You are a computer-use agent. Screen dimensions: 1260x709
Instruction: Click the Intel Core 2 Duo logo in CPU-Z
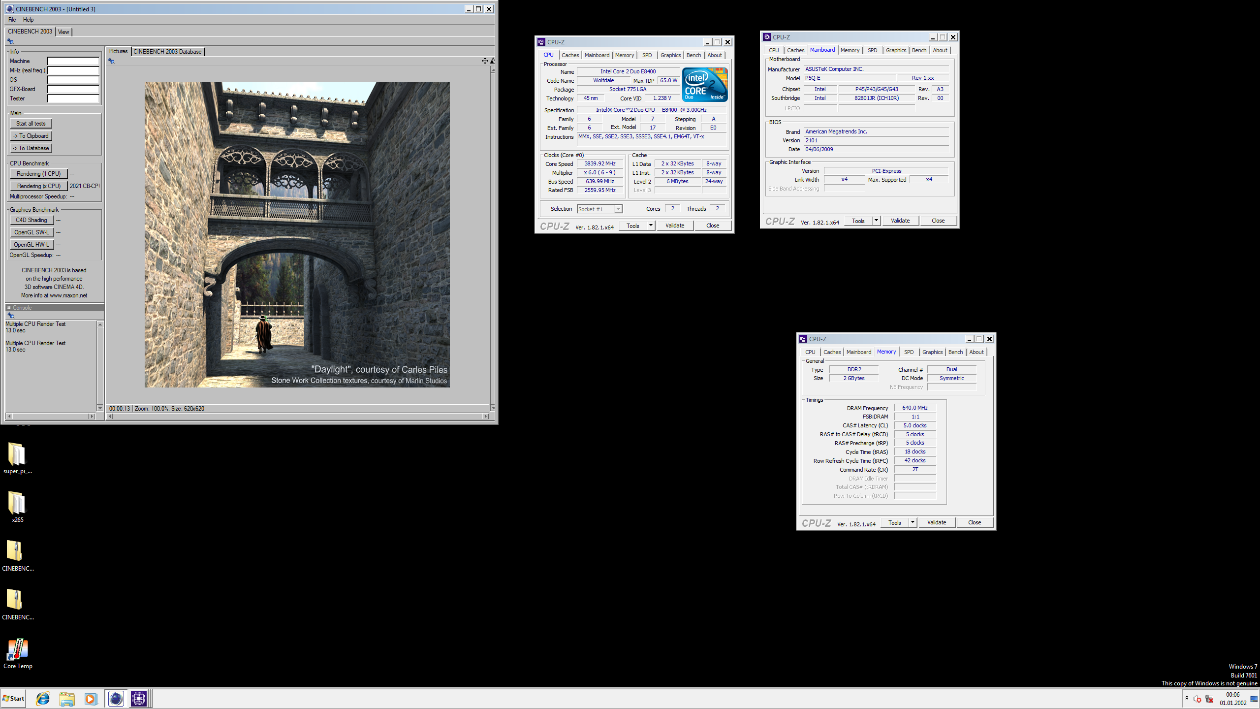coord(705,85)
